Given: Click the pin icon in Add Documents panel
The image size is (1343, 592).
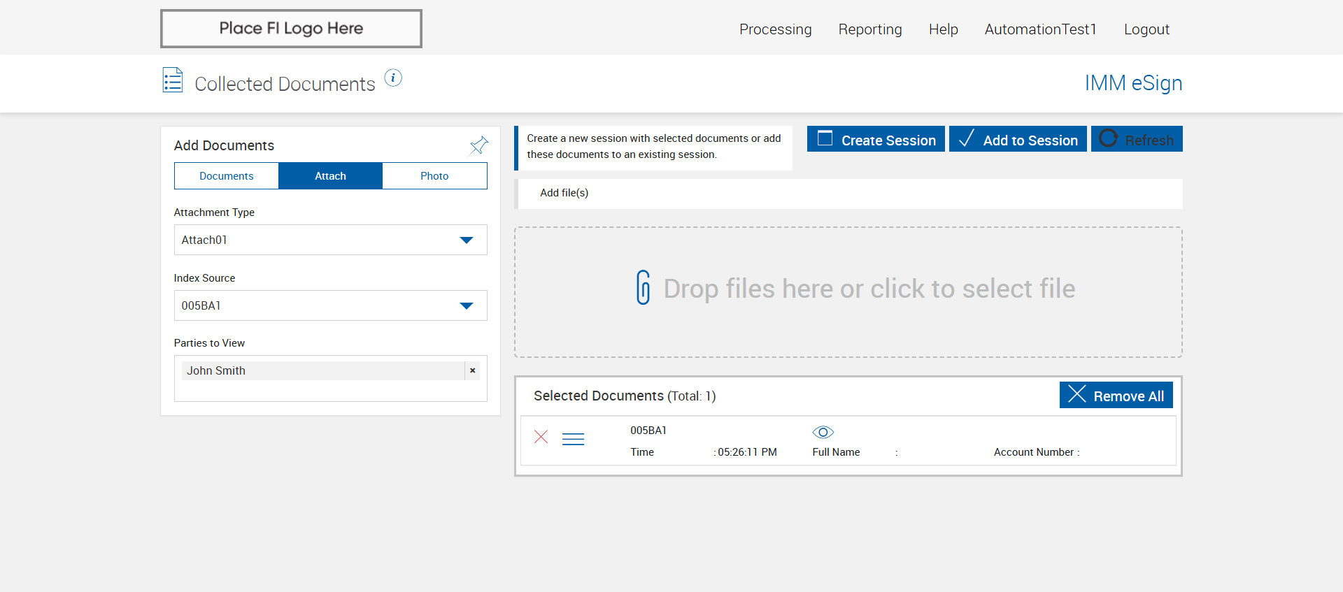Looking at the screenshot, I should (478, 145).
